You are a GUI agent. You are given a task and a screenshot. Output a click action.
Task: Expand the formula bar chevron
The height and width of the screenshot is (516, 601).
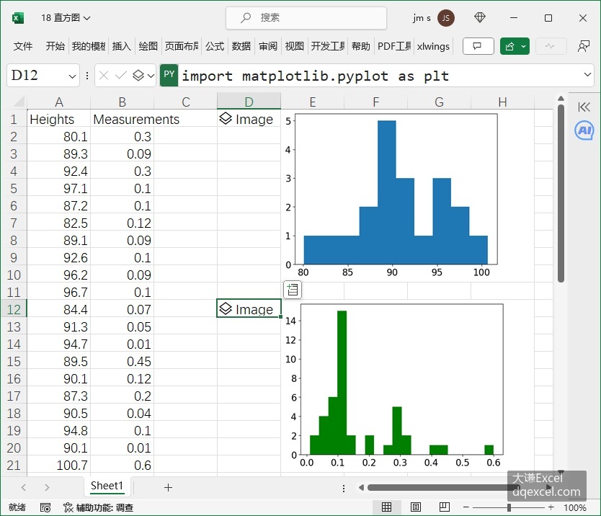point(587,74)
